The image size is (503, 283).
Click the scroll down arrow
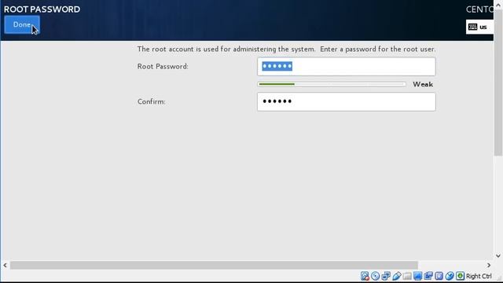498,255
